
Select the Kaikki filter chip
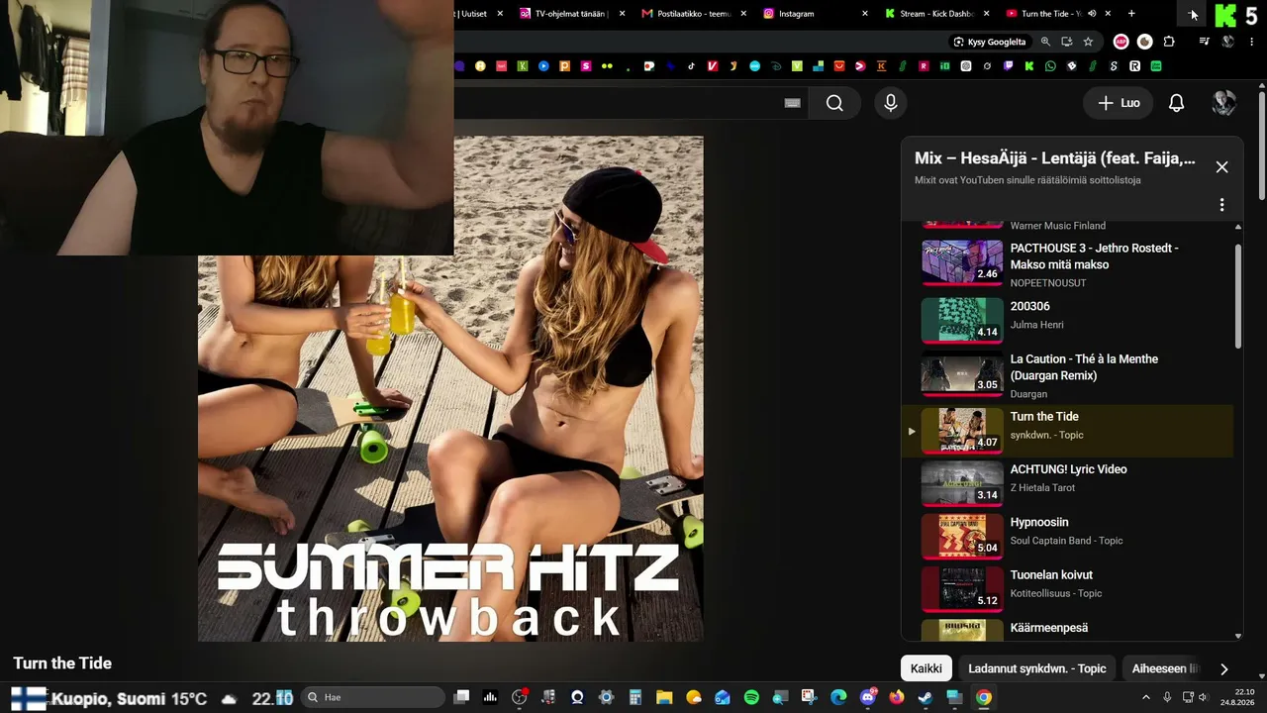pos(926,668)
